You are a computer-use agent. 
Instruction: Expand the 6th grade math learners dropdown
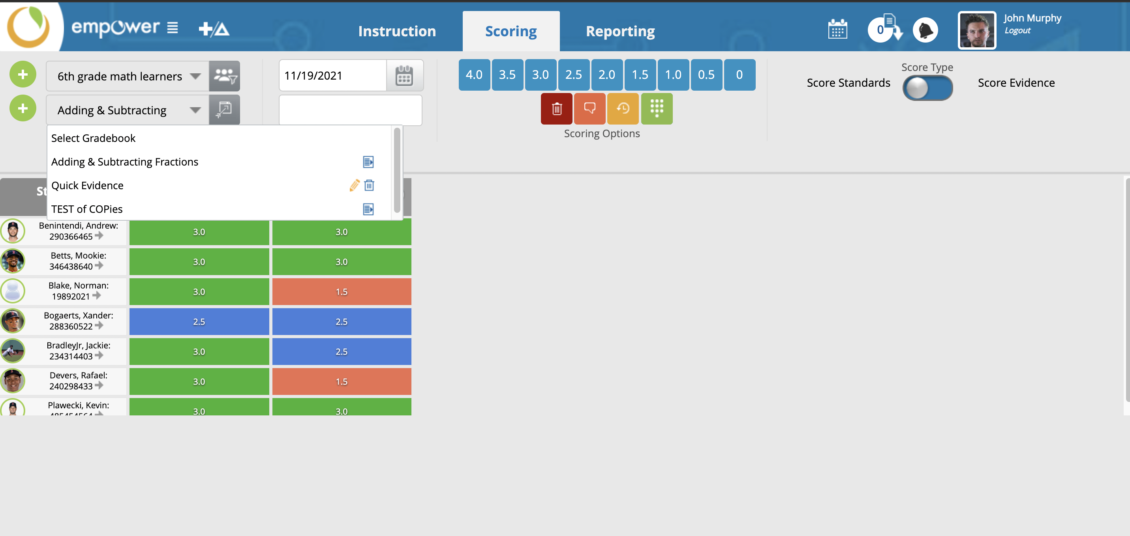click(x=128, y=76)
